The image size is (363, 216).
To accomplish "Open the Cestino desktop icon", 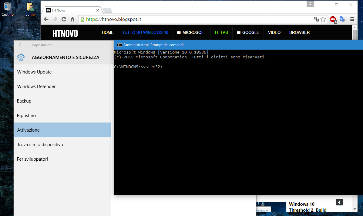I will coord(8,7).
